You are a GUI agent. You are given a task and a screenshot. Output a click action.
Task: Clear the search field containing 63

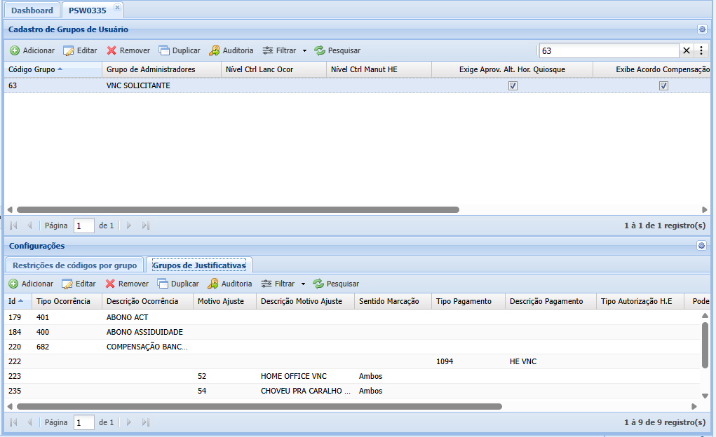click(686, 50)
